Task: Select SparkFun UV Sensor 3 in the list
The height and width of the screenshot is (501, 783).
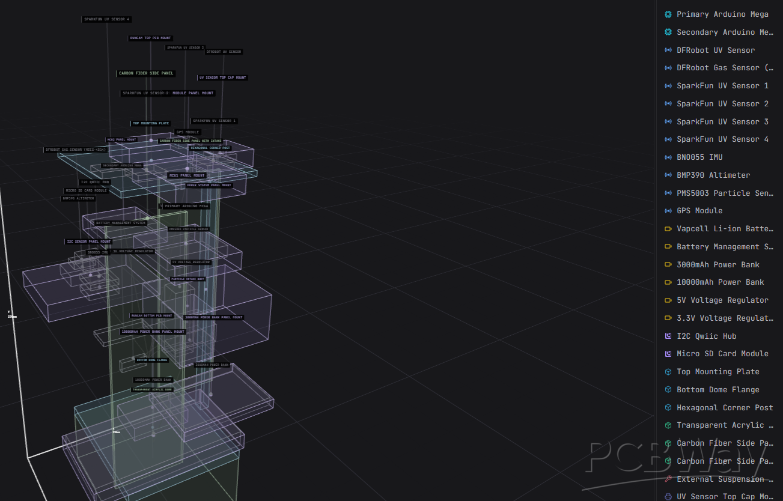Action: [722, 122]
